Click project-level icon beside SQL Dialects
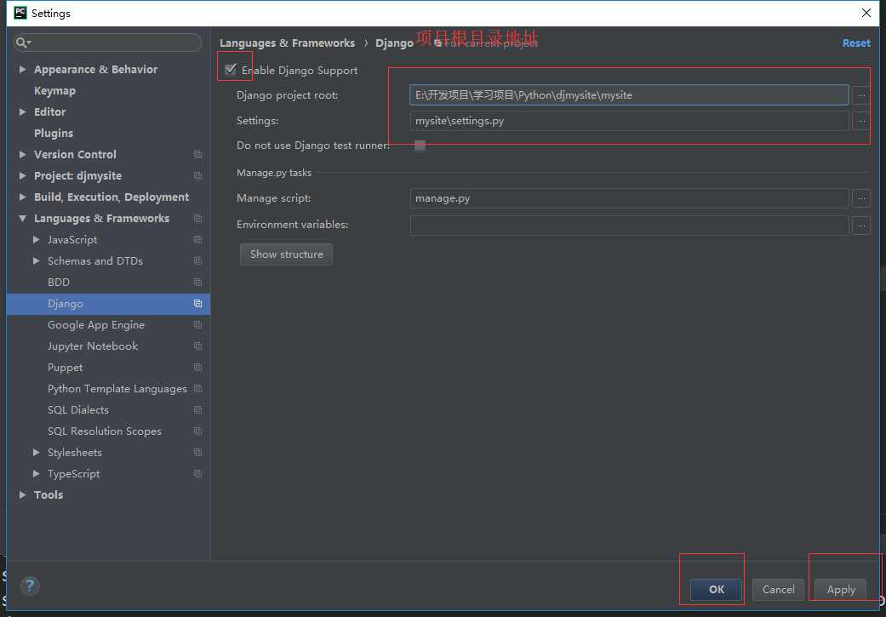 (197, 410)
